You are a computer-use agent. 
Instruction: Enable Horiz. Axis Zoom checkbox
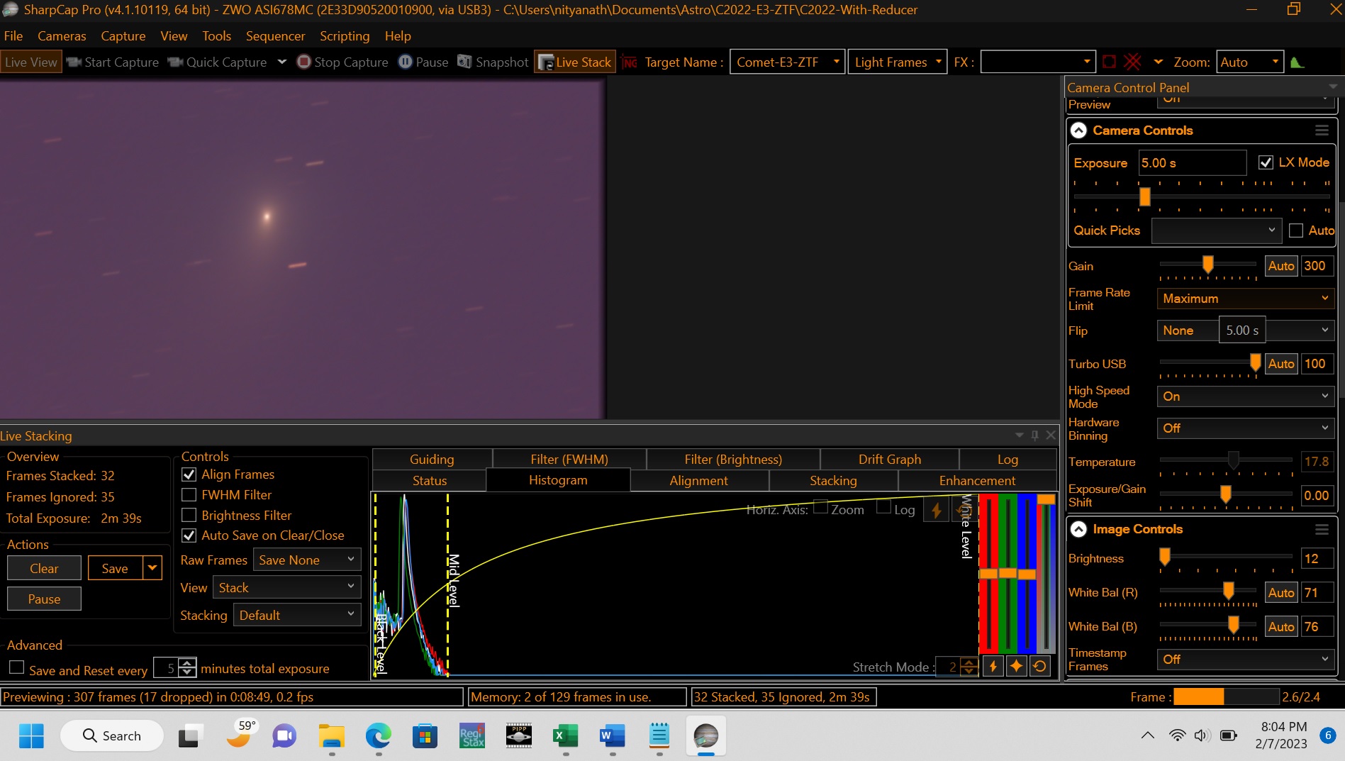(820, 507)
